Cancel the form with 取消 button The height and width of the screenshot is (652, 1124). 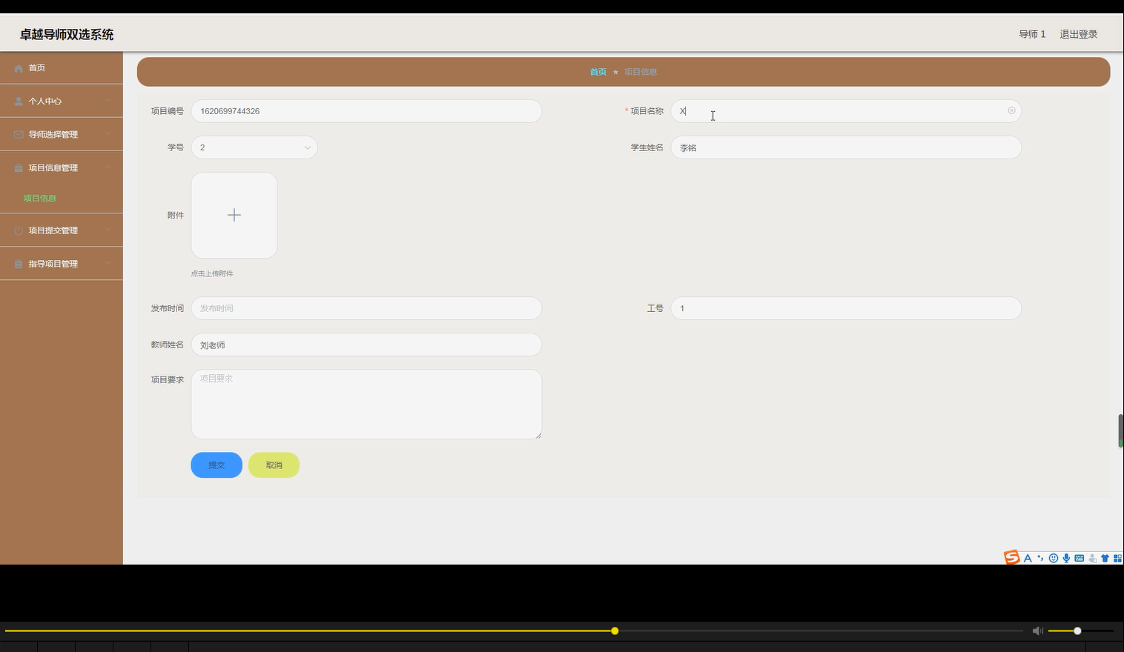pos(274,465)
